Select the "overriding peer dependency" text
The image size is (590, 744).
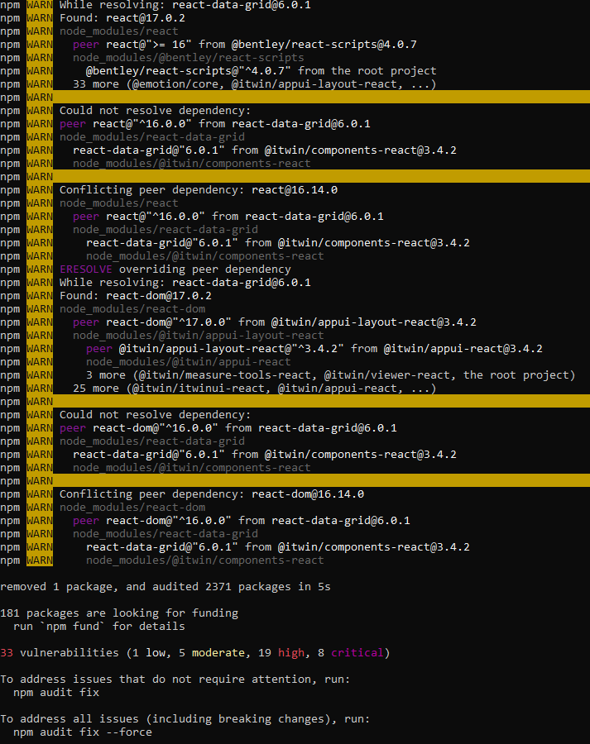204,269
